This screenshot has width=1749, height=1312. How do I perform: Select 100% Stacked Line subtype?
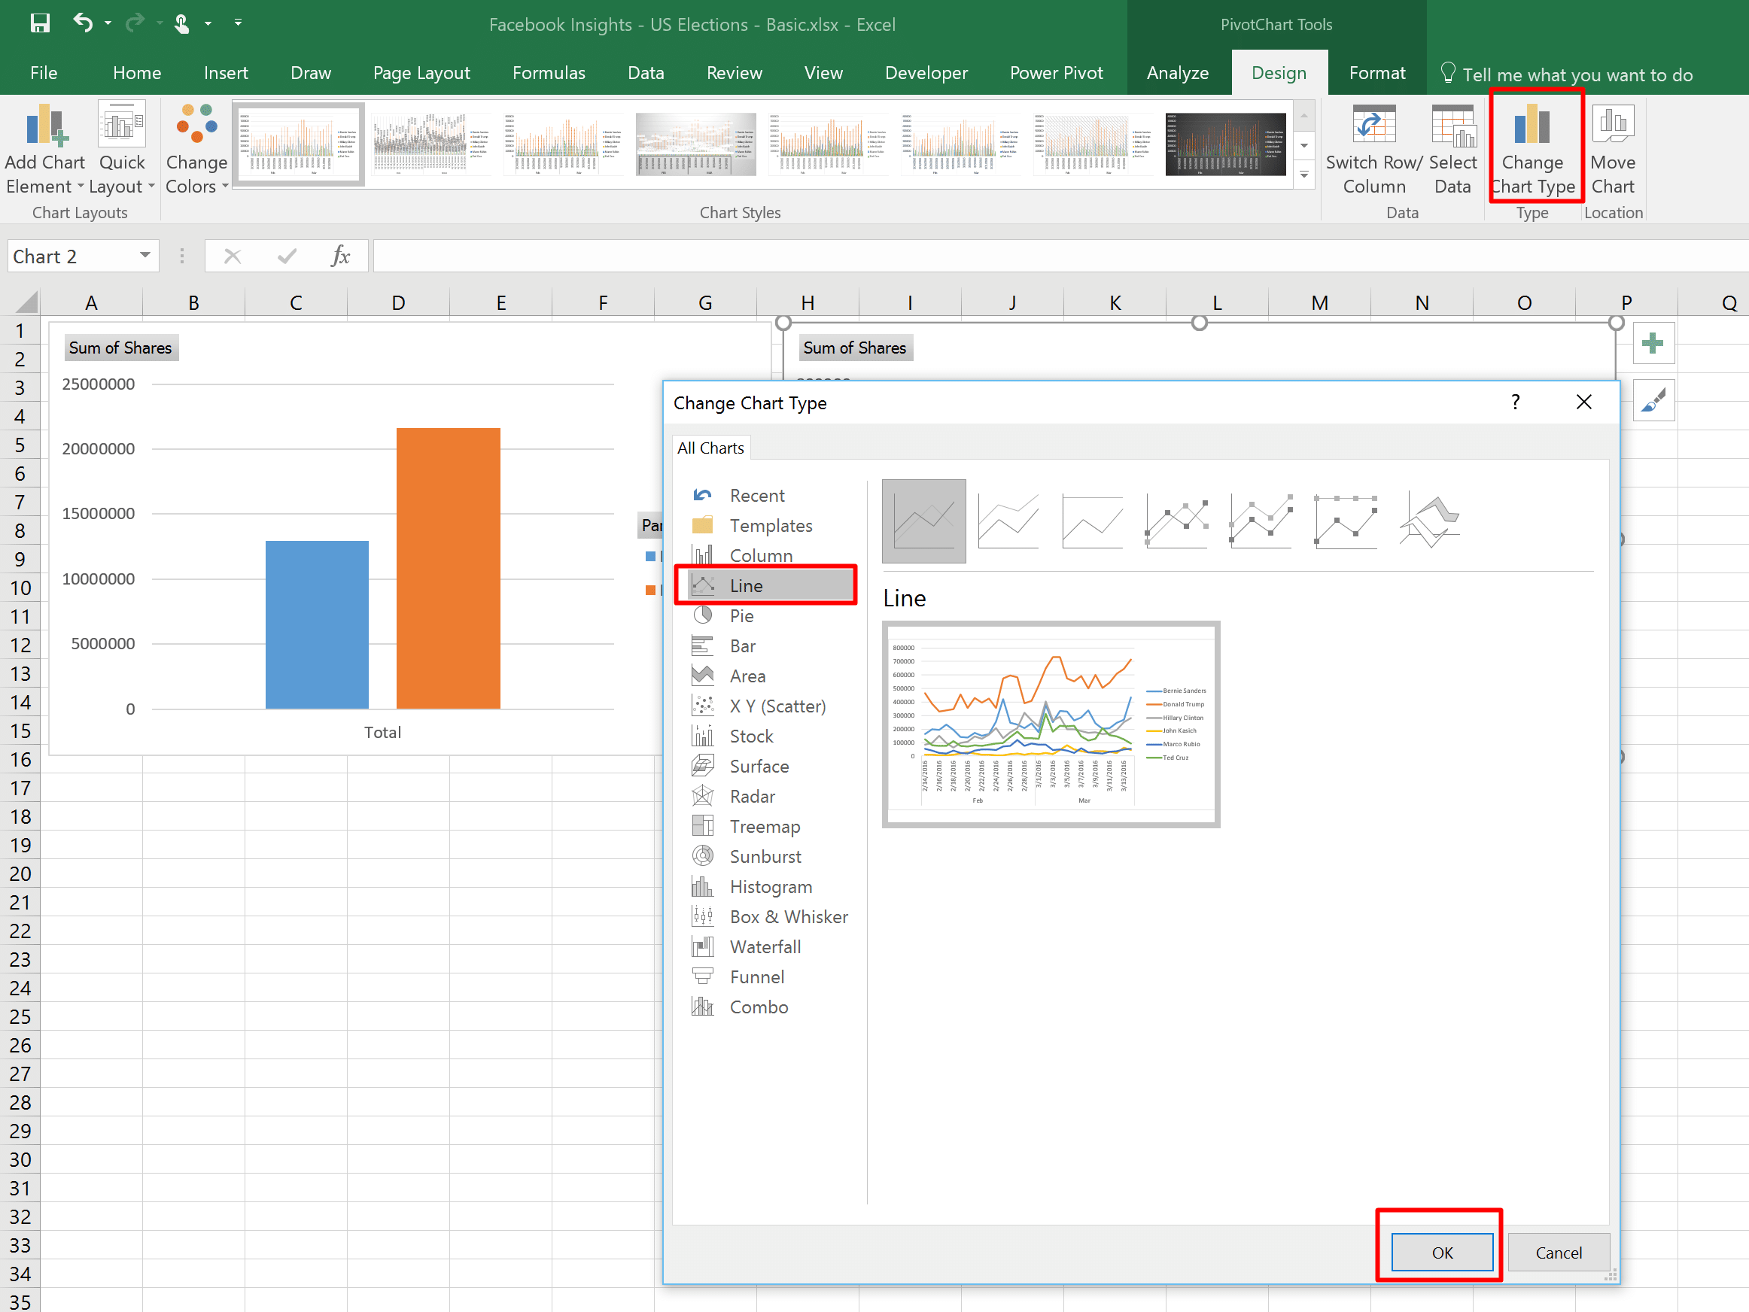(x=1093, y=521)
